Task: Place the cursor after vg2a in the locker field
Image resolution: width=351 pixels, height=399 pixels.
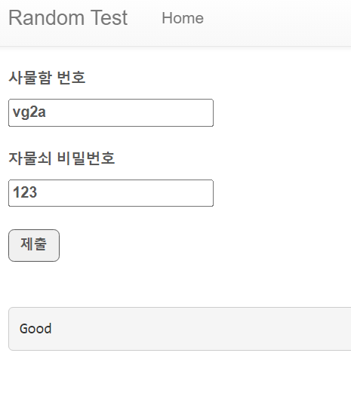Action: (x=47, y=112)
